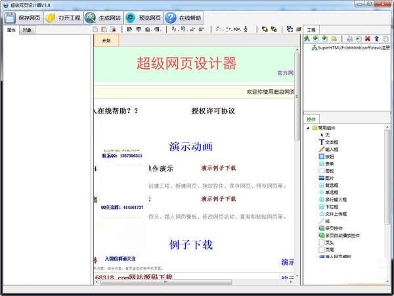This screenshot has width=394, height=296.
Task: Click the vertical spacing distribute icon
Action: tap(246, 30)
